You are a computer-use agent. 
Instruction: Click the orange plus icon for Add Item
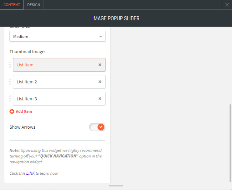pos(12,112)
